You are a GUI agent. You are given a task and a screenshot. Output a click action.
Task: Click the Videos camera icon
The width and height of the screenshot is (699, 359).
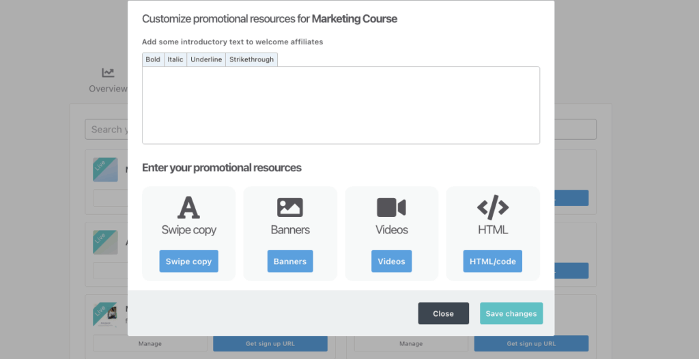pos(391,207)
